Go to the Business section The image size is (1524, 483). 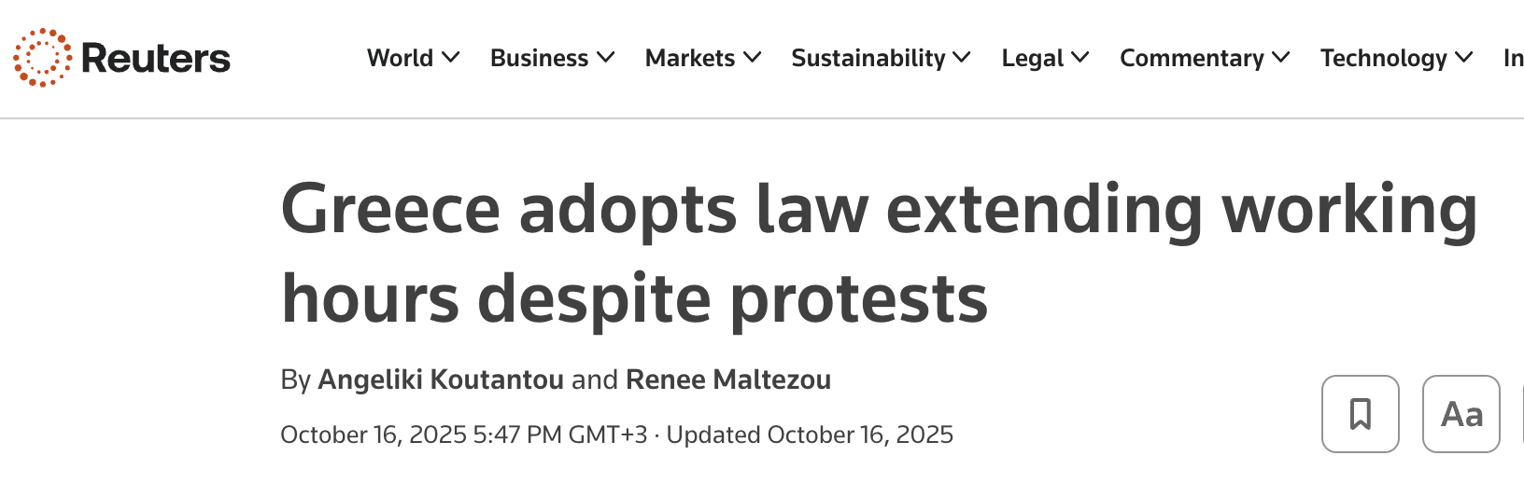[539, 58]
